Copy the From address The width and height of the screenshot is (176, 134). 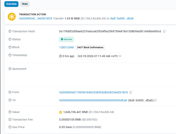pyautogui.click(x=130, y=92)
